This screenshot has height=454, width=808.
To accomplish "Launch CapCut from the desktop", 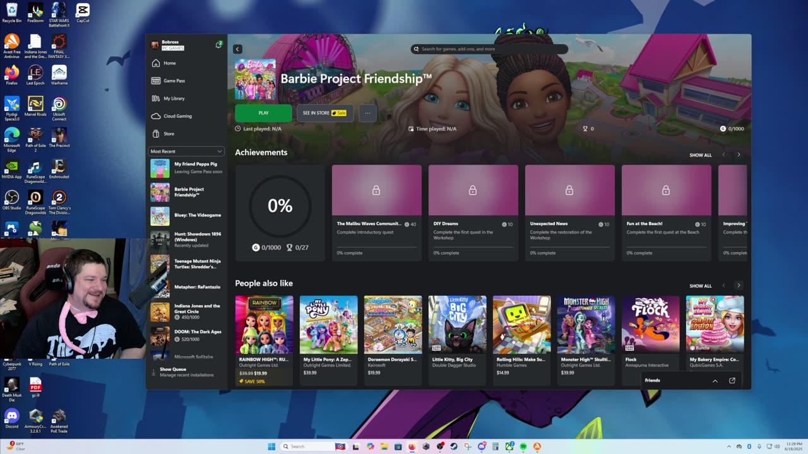I will (x=83, y=13).
